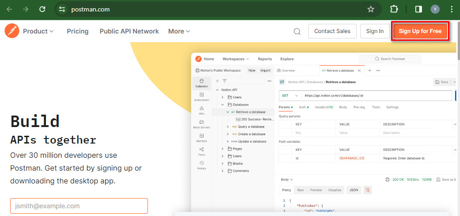The image size is (460, 216).
Task: Open the Pricing page
Action: [78, 31]
